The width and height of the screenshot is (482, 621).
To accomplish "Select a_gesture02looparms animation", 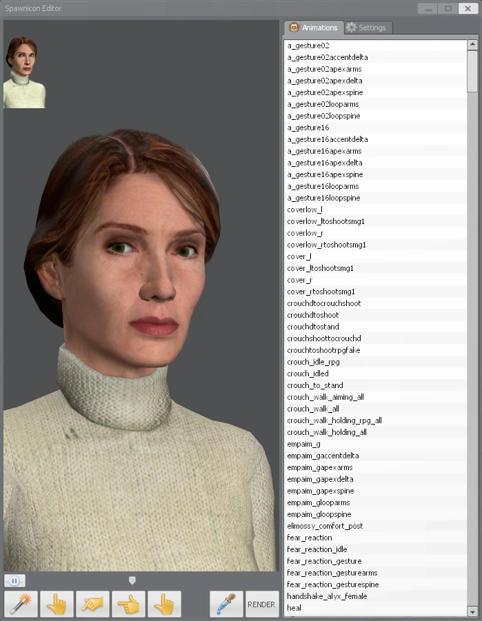I will (x=375, y=104).
